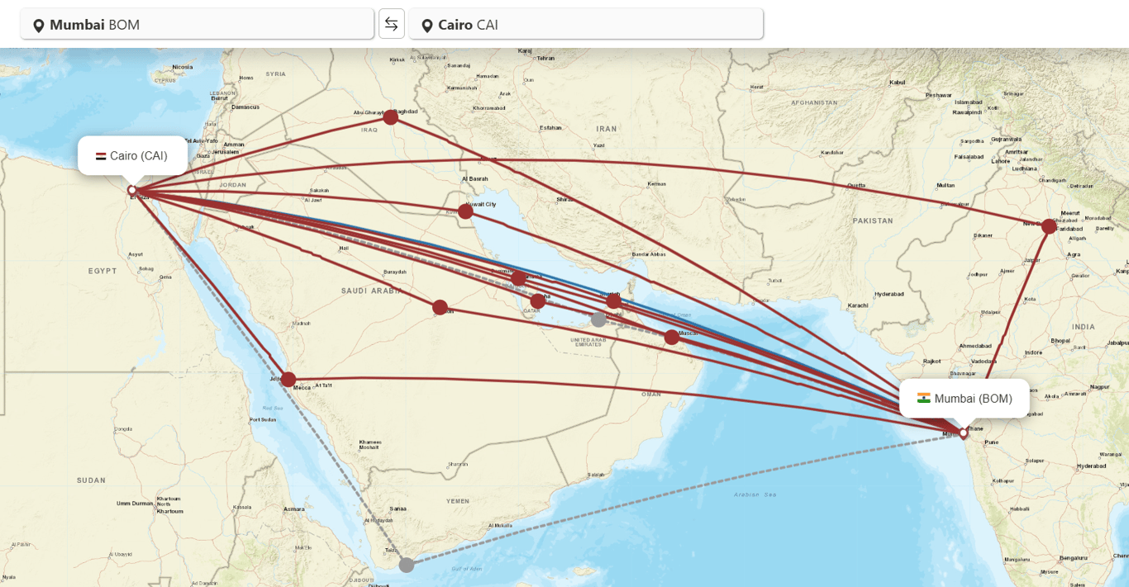Select the Riyadh stopover marker
The height and width of the screenshot is (587, 1129).
(440, 307)
